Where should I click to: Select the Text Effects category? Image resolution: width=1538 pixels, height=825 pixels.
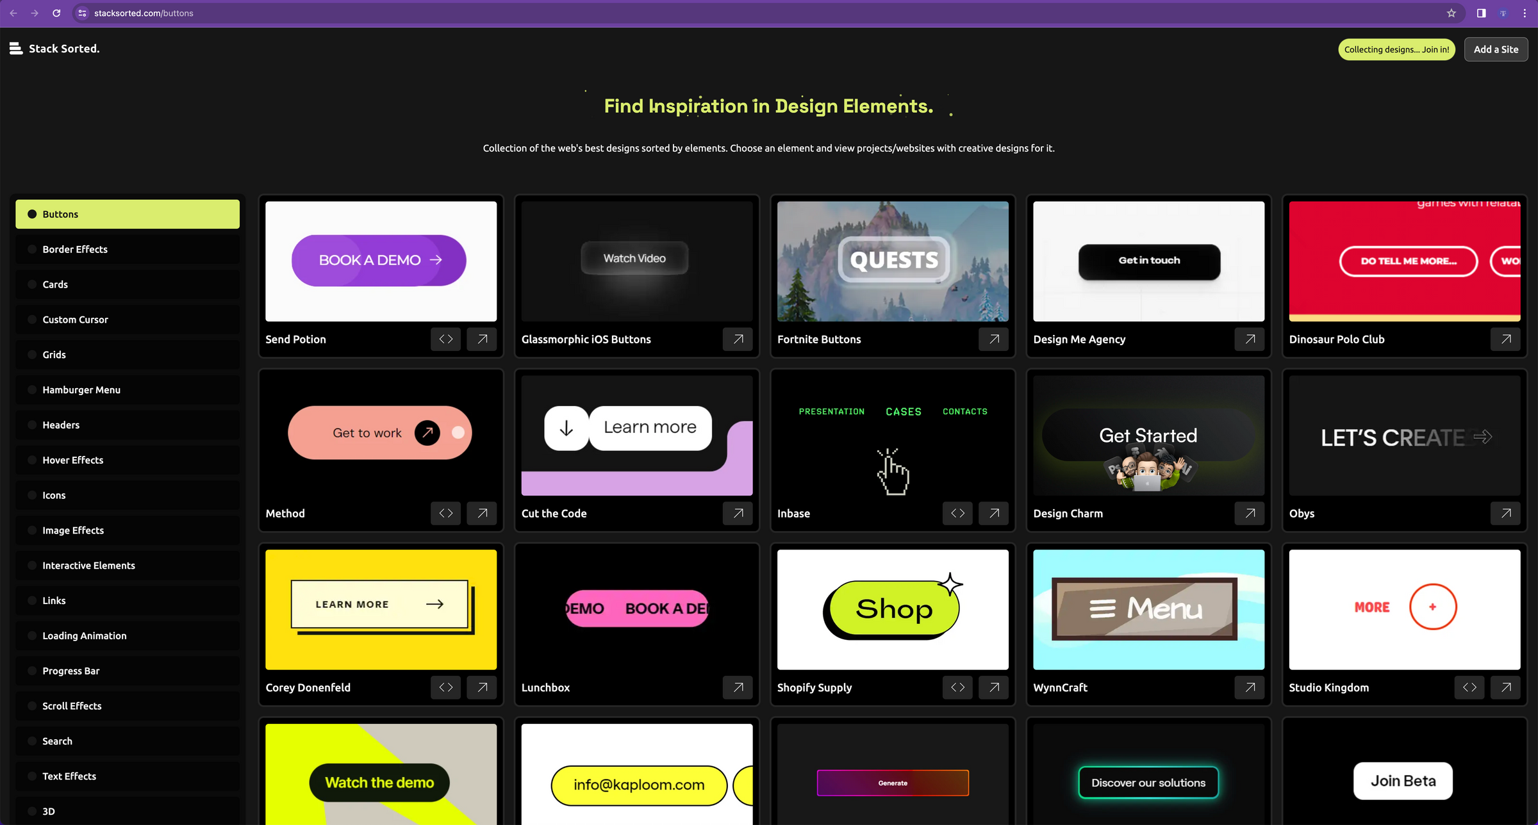coord(69,776)
